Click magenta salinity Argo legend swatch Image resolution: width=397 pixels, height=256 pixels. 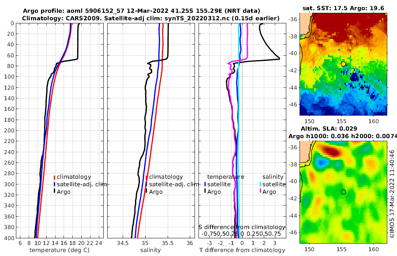[x=260, y=192]
